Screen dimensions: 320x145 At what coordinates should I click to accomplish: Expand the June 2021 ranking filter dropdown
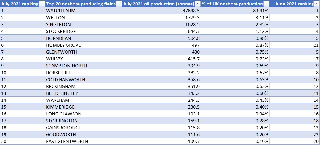pos(317,4)
